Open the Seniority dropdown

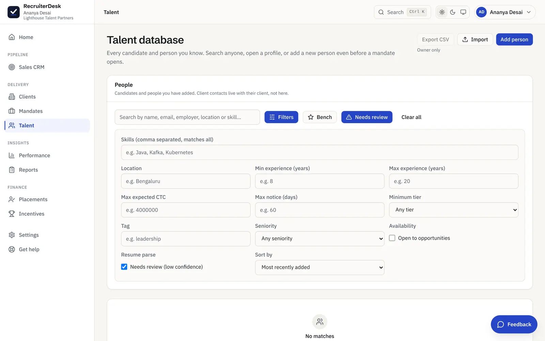(320, 239)
